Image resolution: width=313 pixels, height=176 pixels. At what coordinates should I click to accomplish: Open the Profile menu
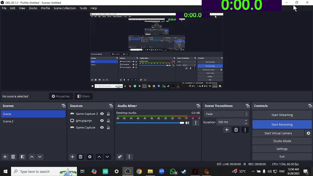pos(45,8)
